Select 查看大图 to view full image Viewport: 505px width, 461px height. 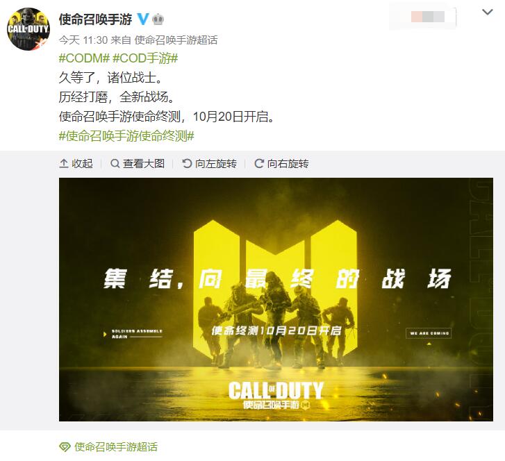point(144,164)
